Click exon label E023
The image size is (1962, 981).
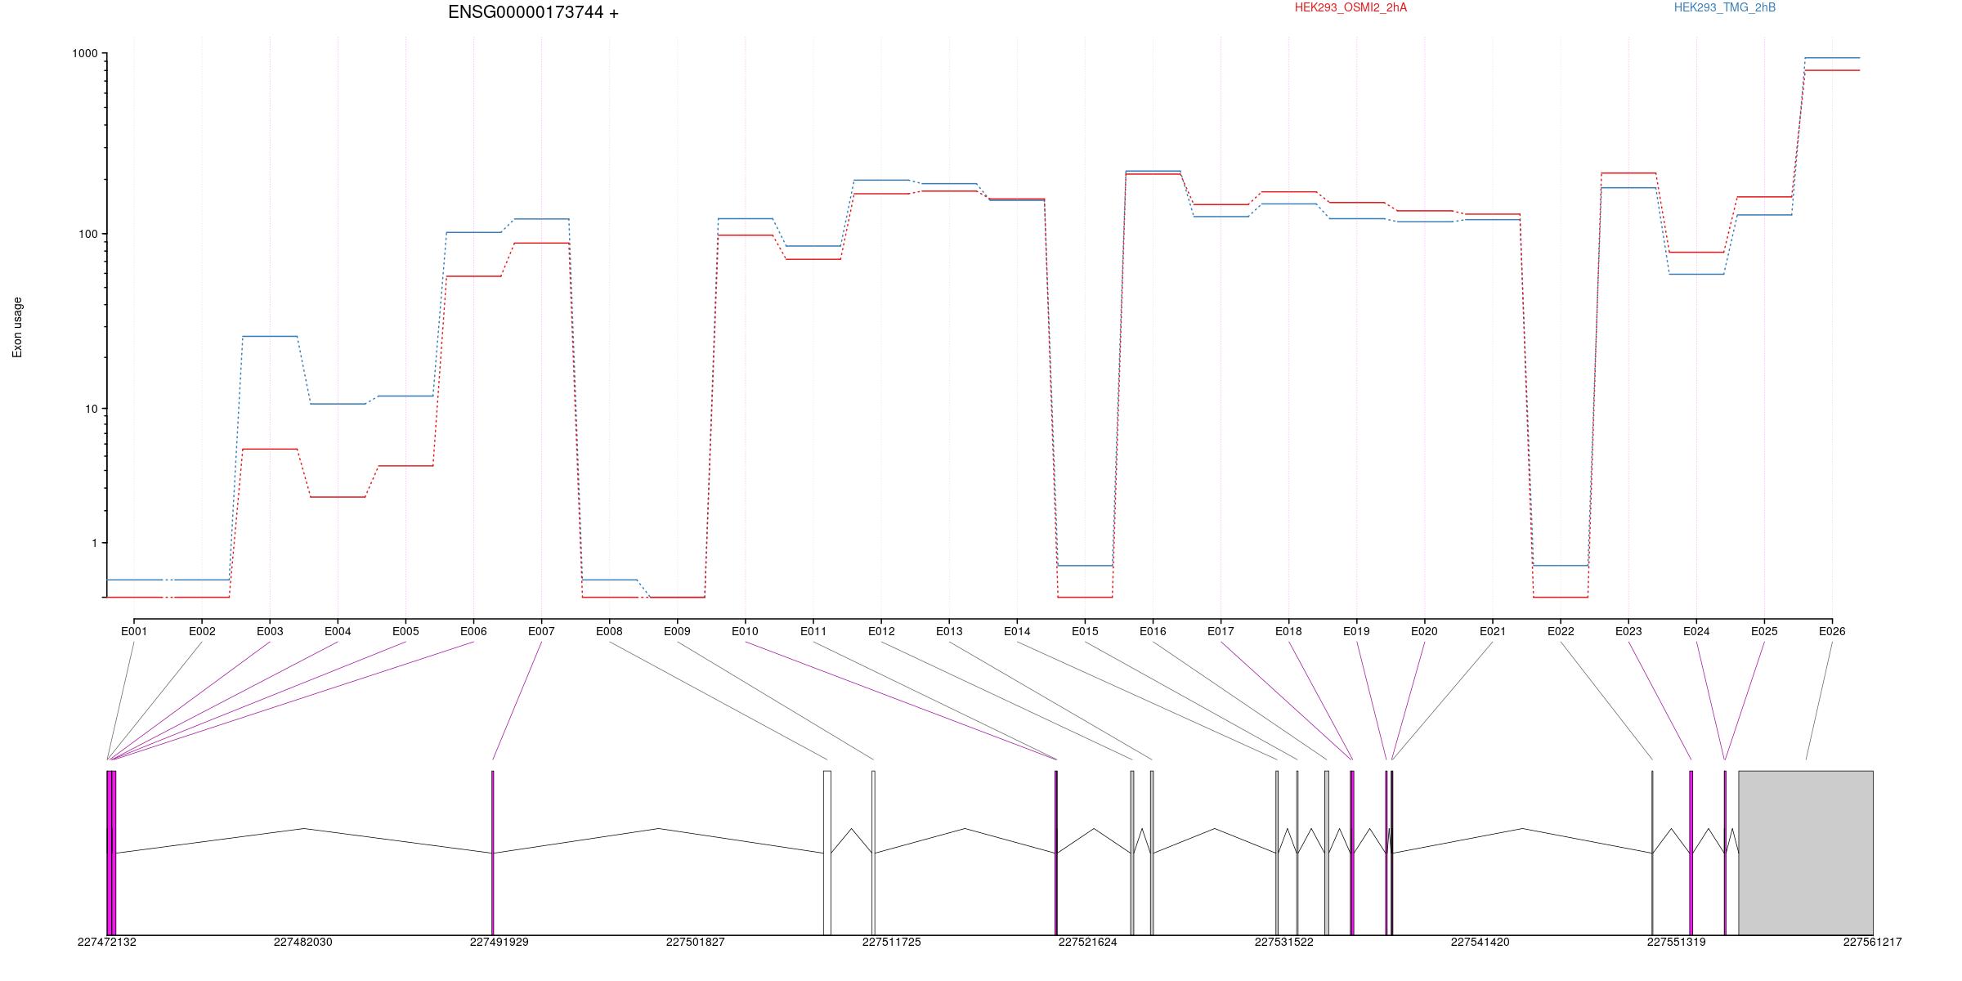[1628, 631]
